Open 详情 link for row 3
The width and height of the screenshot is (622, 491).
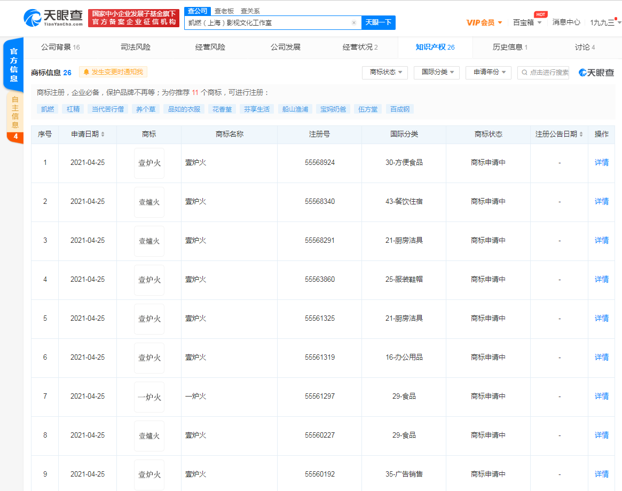click(602, 241)
